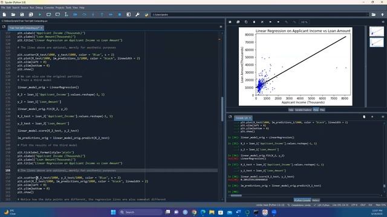Open the Edit menu
Image resolution: width=387 pixels, height=217 pixels.
8,8
